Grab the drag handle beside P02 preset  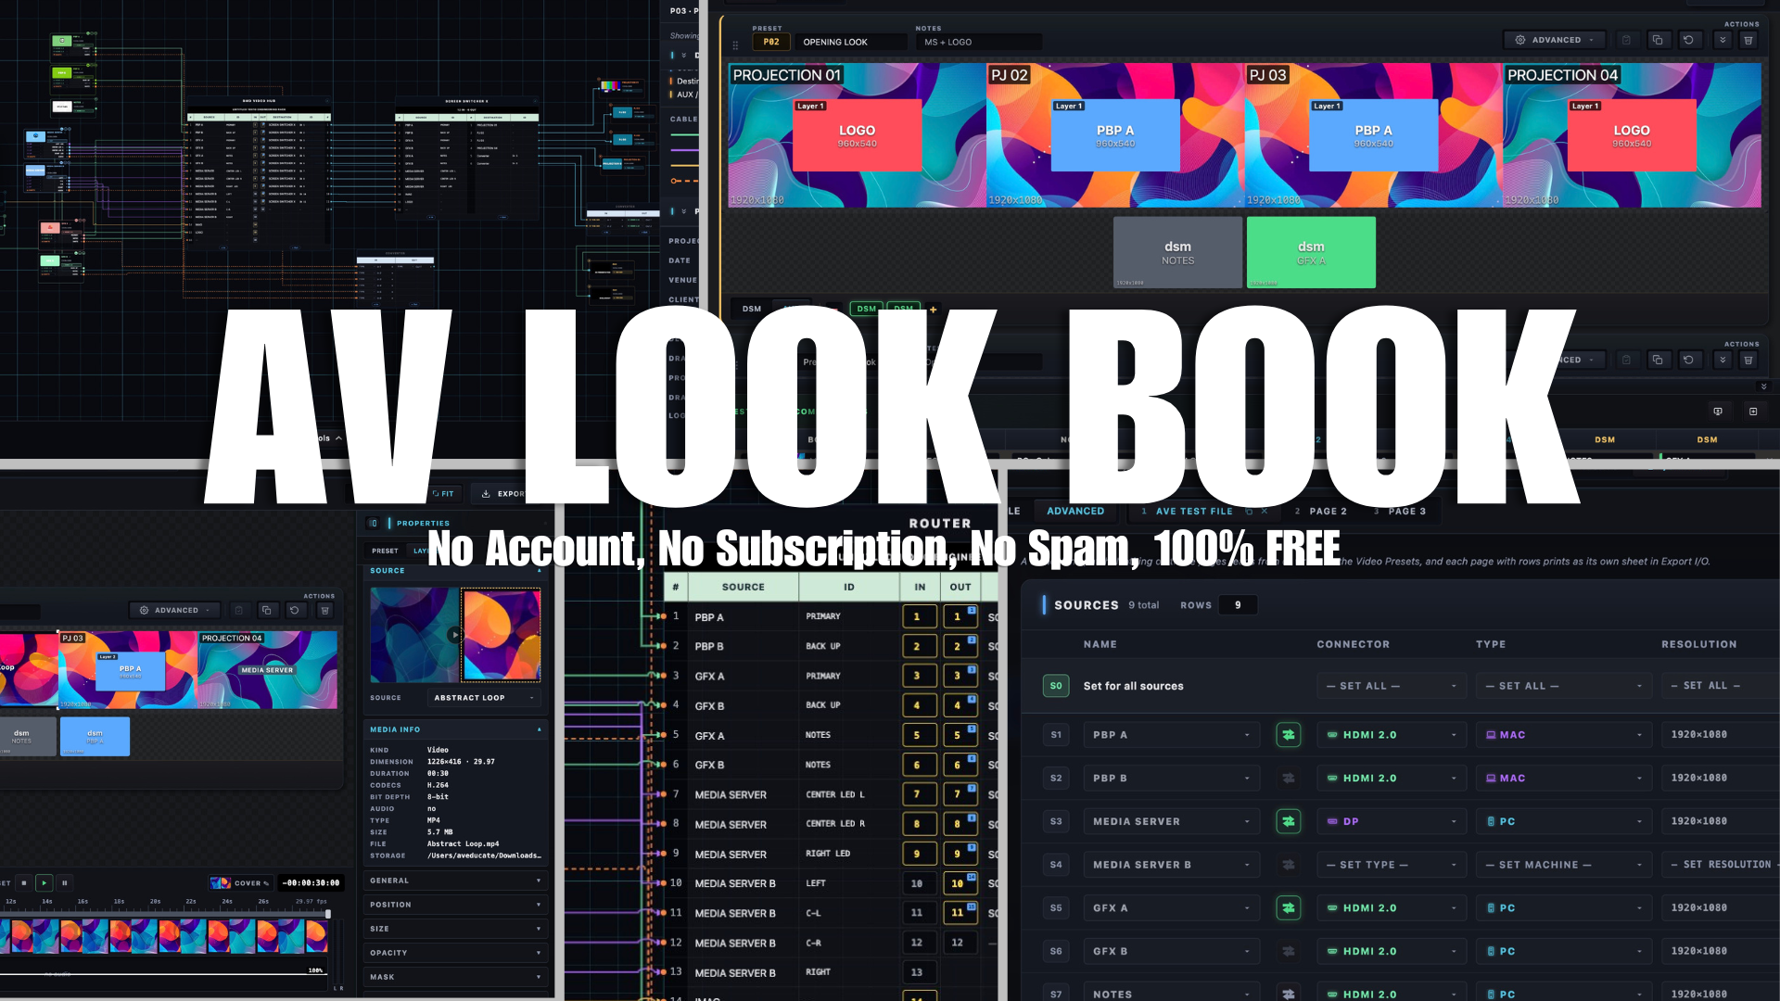(735, 44)
